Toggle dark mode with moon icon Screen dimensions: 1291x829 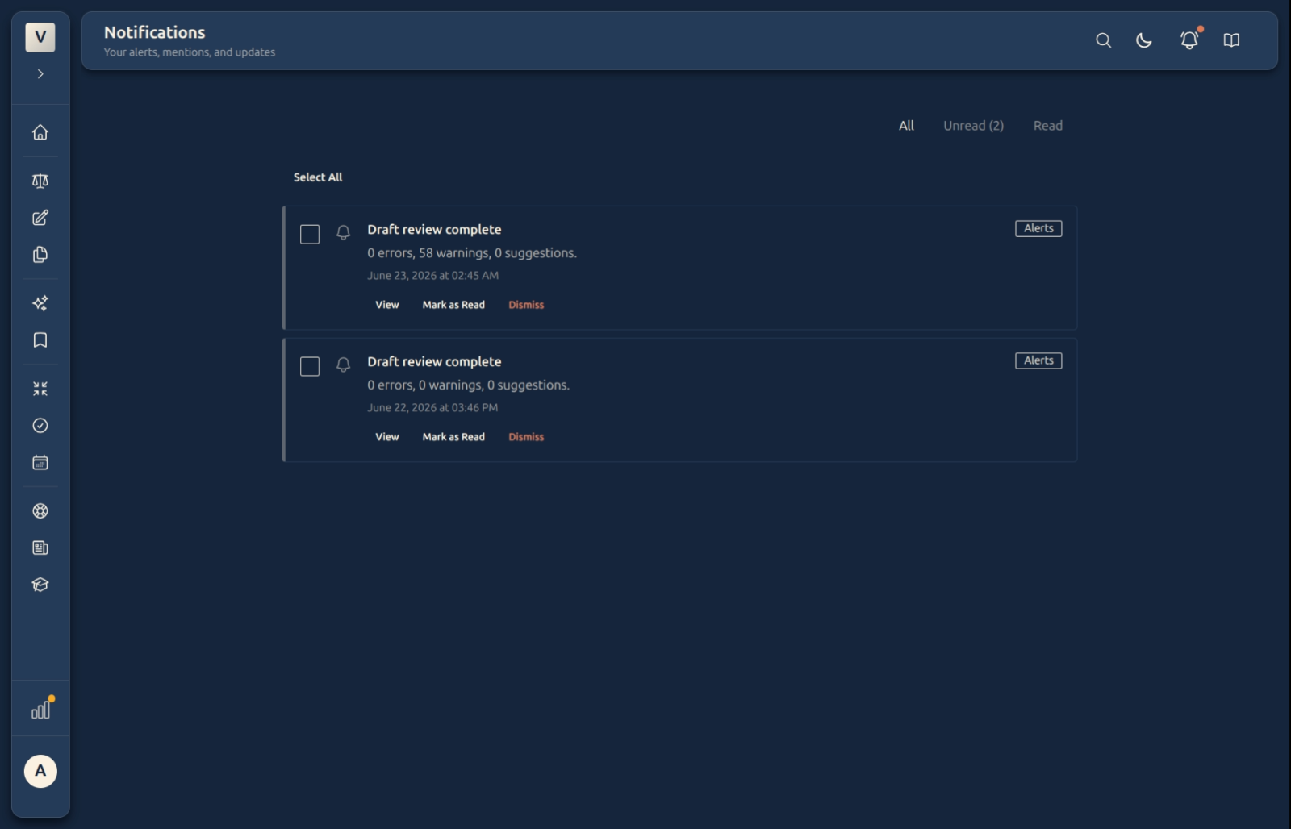1144,40
